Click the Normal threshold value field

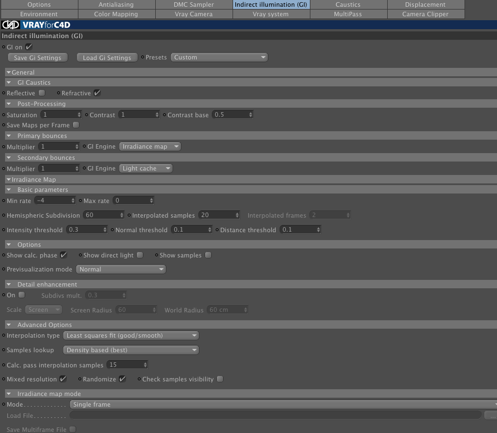click(x=192, y=229)
